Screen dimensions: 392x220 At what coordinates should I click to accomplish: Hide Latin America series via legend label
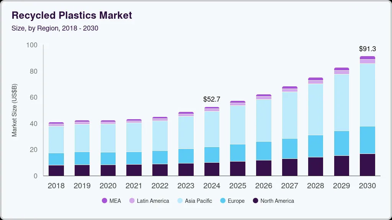(x=153, y=201)
